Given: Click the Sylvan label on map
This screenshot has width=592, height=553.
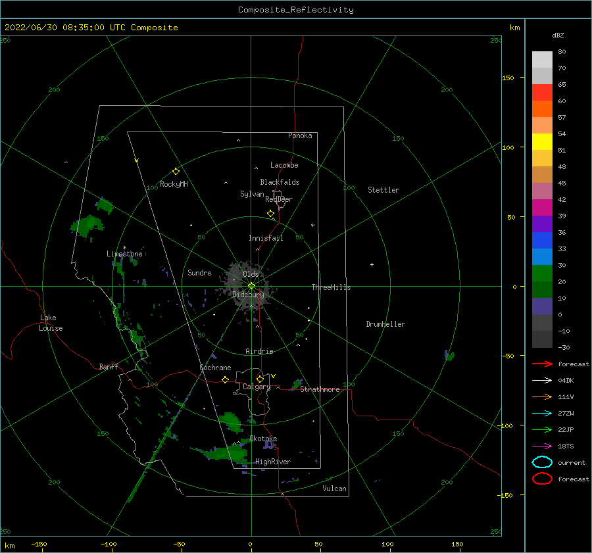Looking at the screenshot, I should [252, 194].
